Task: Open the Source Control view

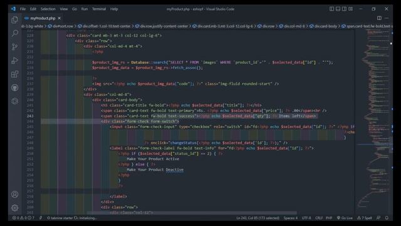Action: pos(14,46)
